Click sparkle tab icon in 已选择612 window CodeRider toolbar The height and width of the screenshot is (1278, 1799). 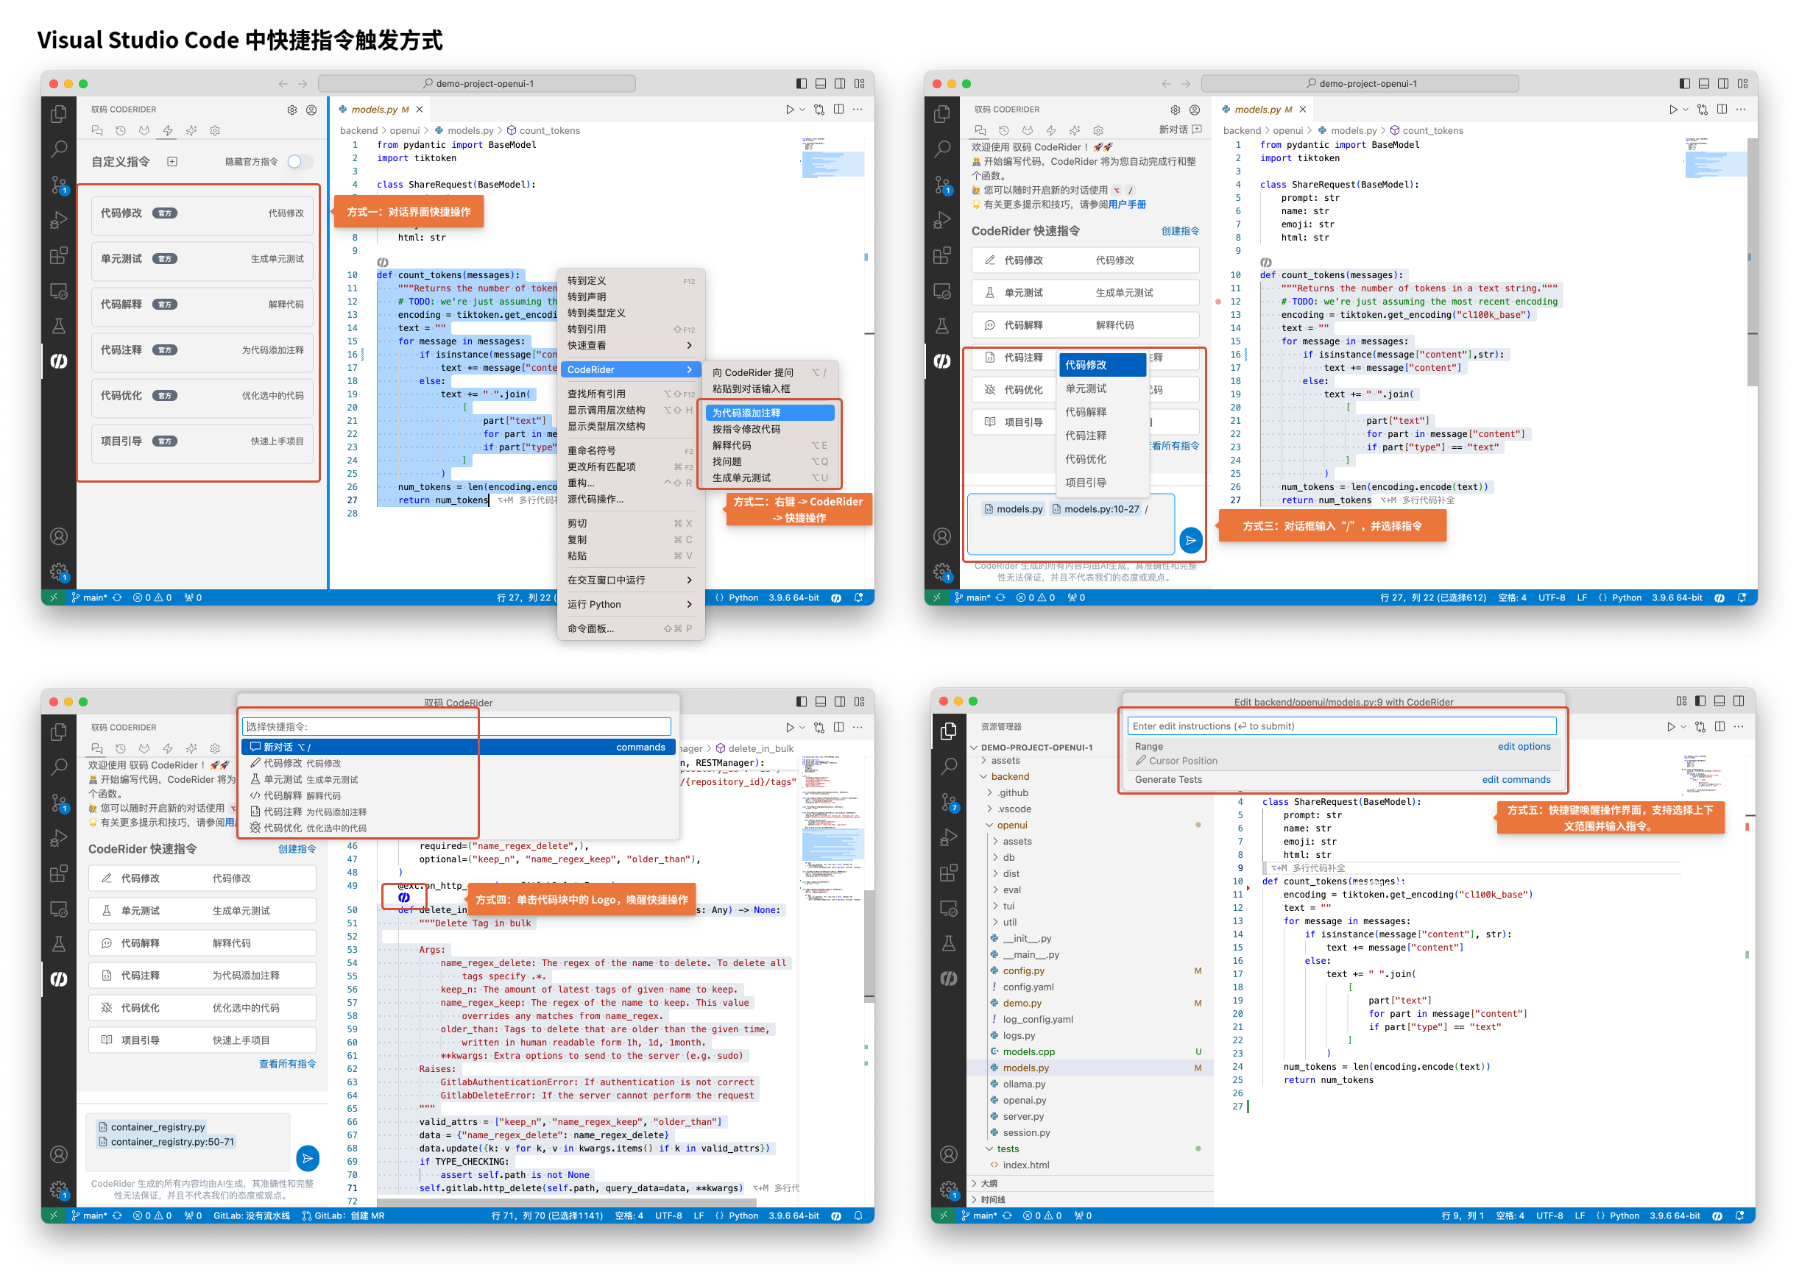(x=1075, y=131)
